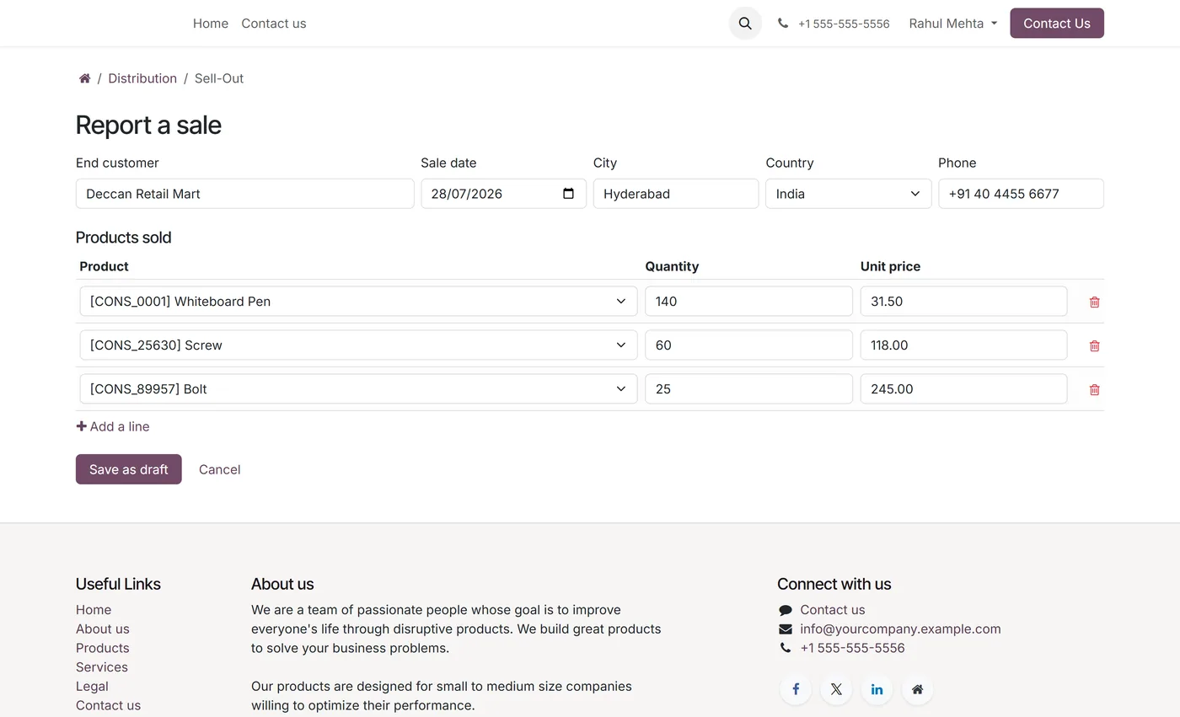Focus the End customer input field
Viewport: 1180px width, 717px height.
244,194
